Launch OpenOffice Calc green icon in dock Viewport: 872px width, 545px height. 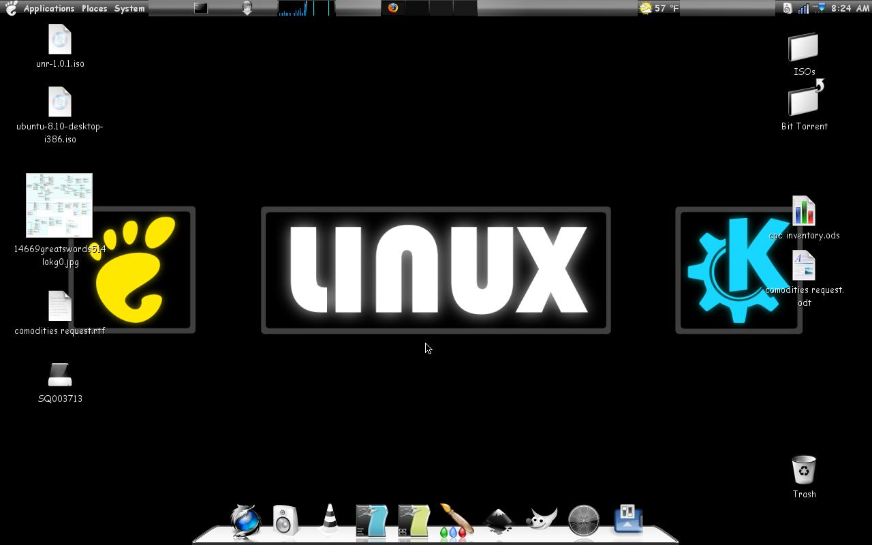[x=414, y=521]
